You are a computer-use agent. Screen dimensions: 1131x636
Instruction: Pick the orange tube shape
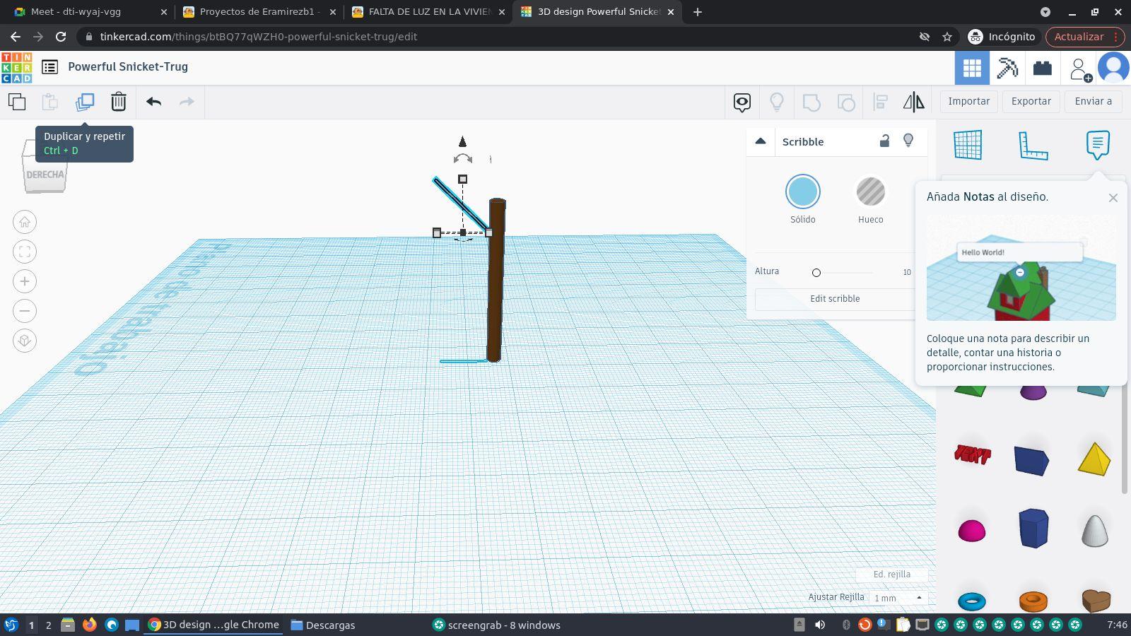pos(1033,601)
